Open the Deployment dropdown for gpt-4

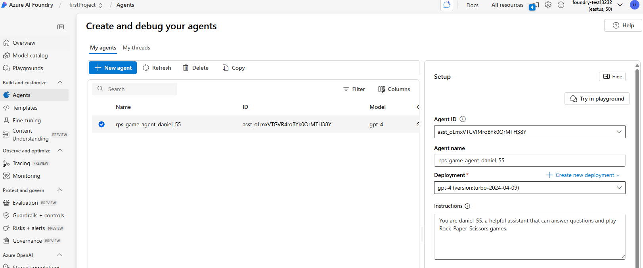[x=619, y=188]
